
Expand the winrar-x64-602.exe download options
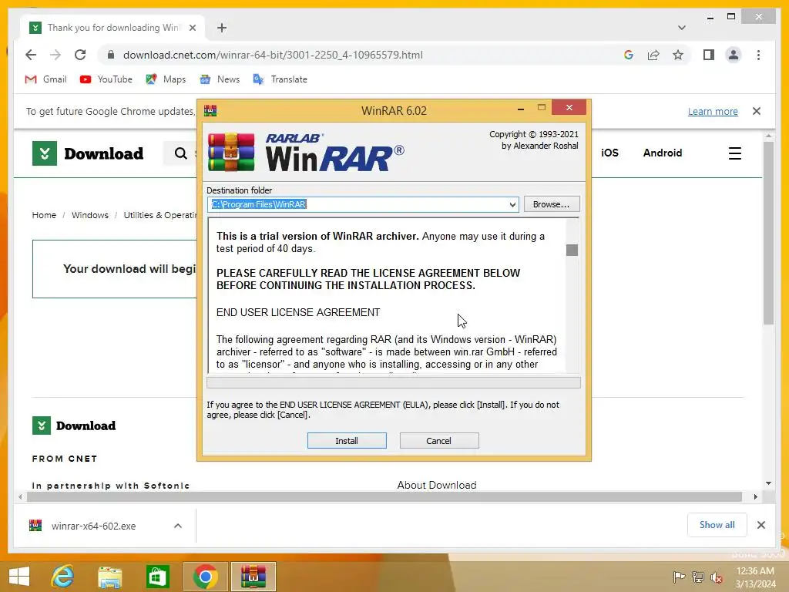pyautogui.click(x=178, y=526)
